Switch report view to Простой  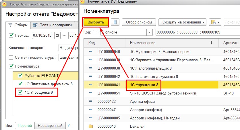point(25,126)
